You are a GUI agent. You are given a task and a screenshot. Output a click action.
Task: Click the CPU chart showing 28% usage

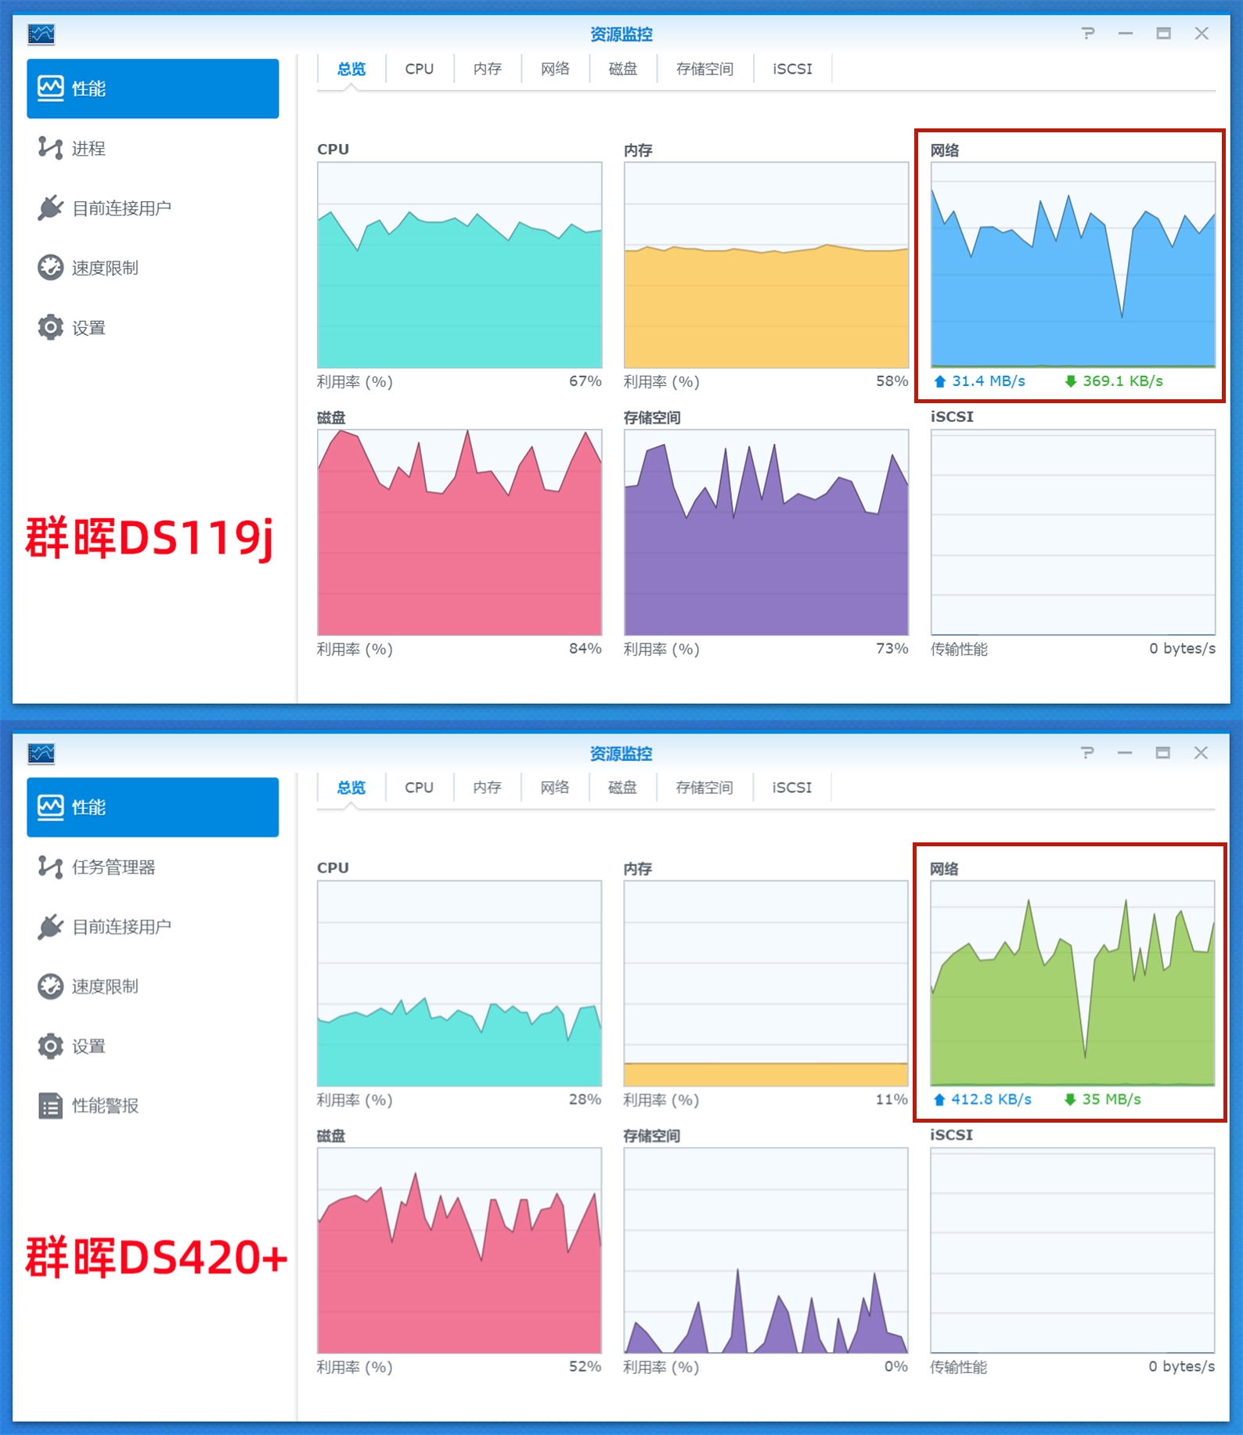coord(459,983)
